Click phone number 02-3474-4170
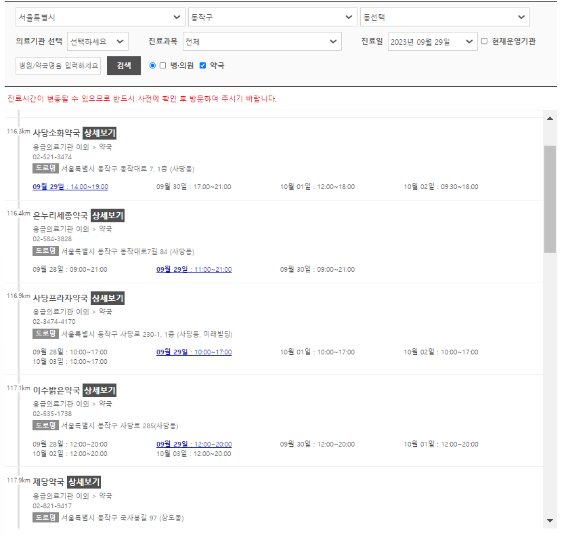Image resolution: width=570 pixels, height=536 pixels. pyautogui.click(x=54, y=322)
